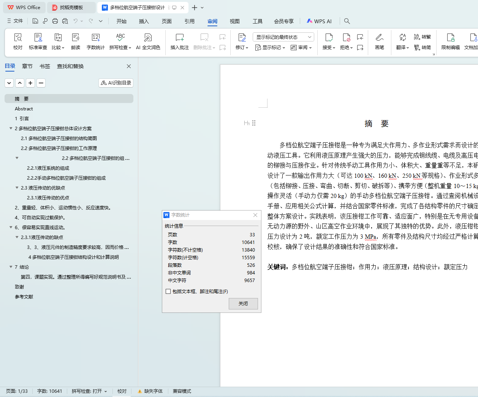
Task: Click the print preview icon in quick toolbar
Action: point(65,21)
